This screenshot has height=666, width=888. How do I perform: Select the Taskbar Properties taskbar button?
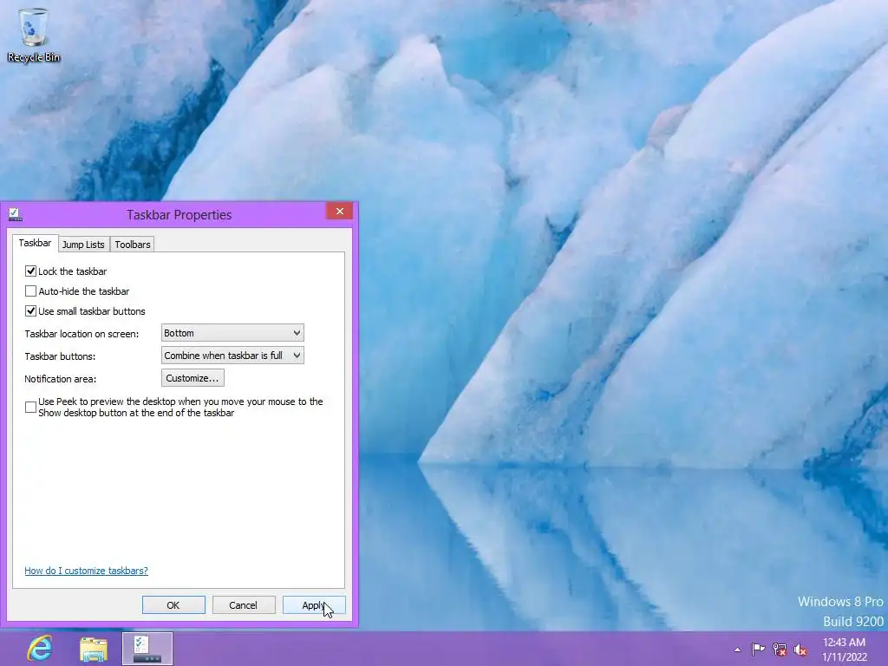tap(147, 649)
